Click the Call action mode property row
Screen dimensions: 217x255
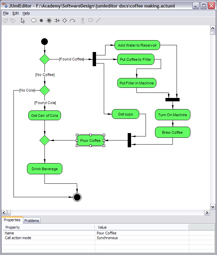click(108, 238)
